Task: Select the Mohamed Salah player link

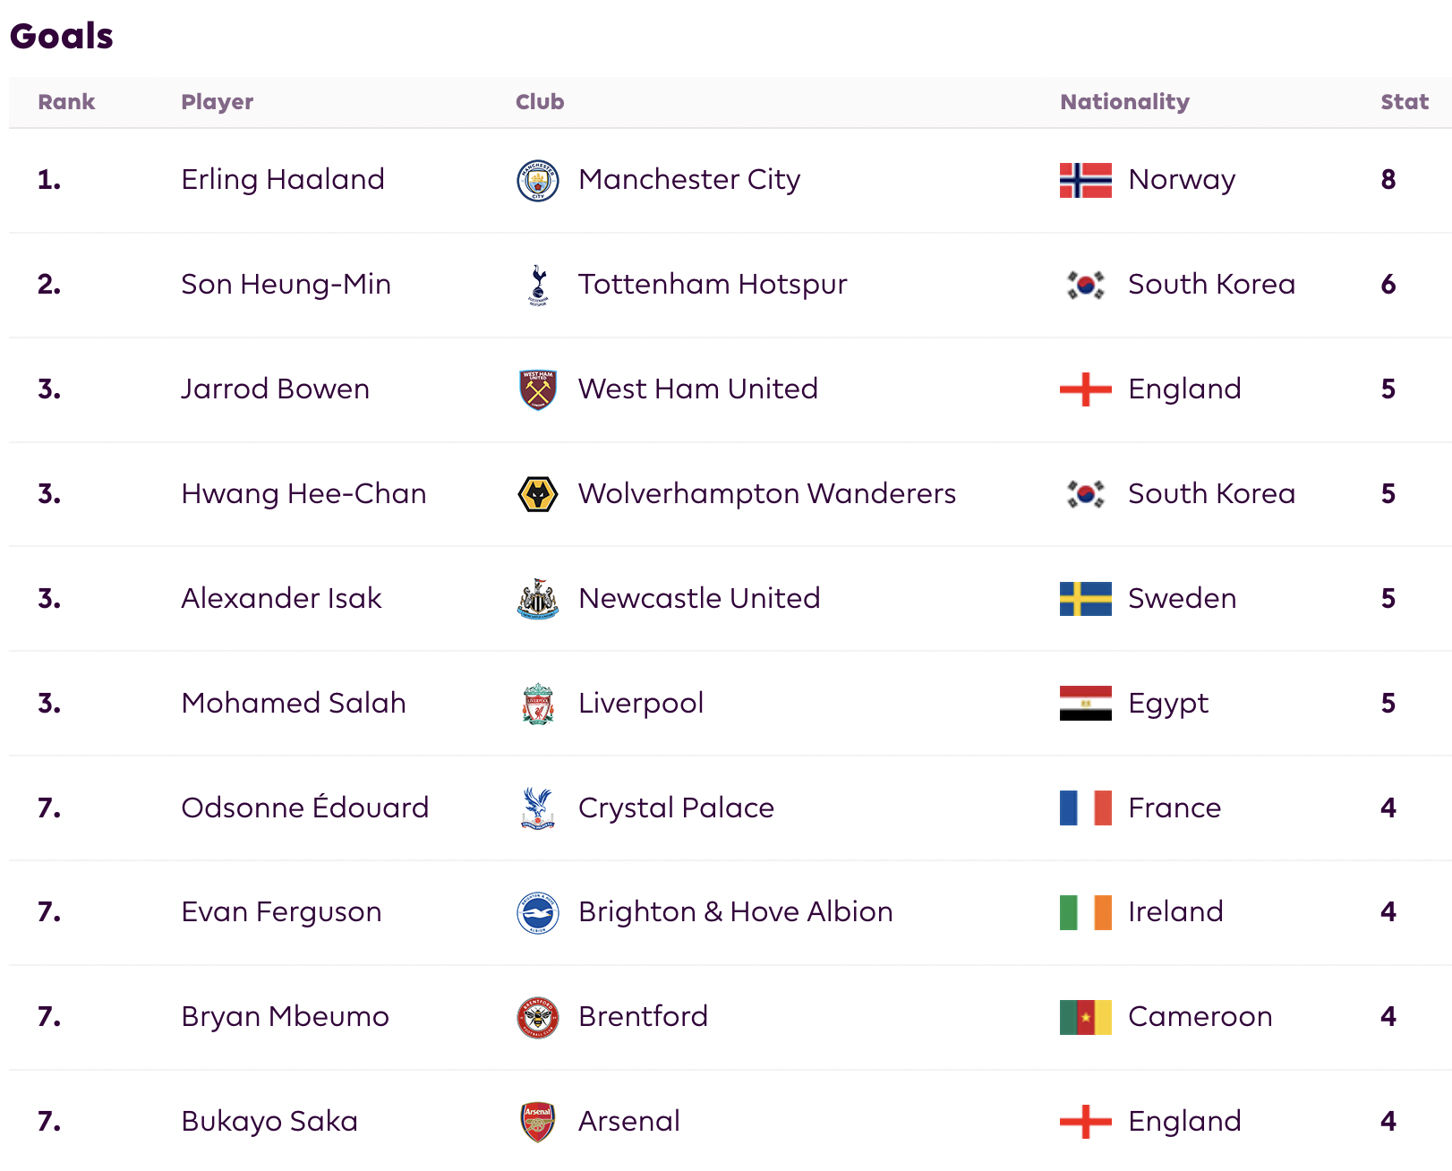Action: coord(294,704)
